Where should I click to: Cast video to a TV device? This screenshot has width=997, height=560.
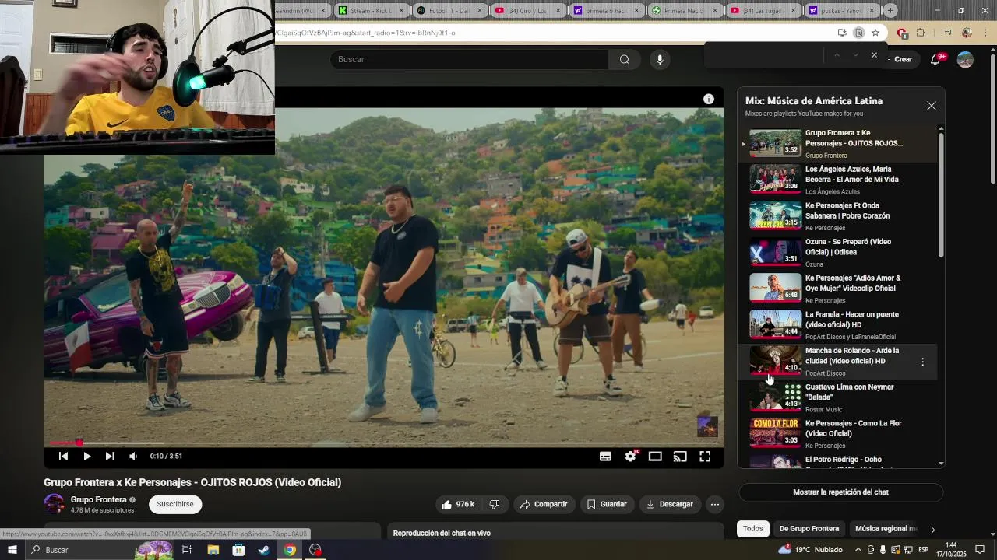pos(680,457)
